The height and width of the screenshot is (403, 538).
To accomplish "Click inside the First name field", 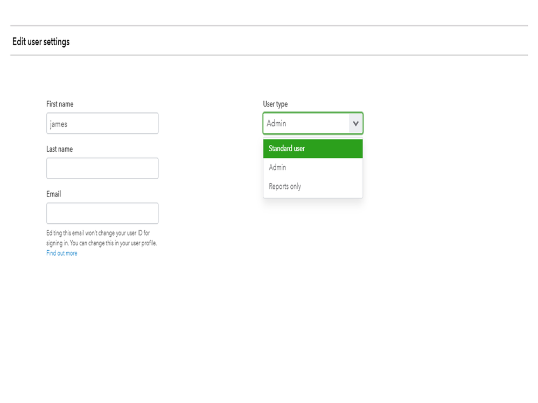I will pyautogui.click(x=102, y=123).
